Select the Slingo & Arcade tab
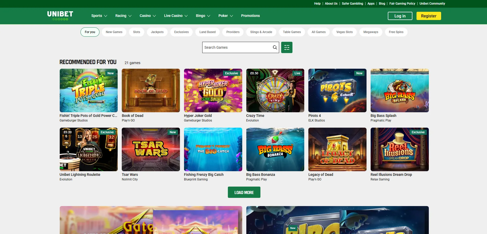This screenshot has height=234, width=487. click(261, 32)
